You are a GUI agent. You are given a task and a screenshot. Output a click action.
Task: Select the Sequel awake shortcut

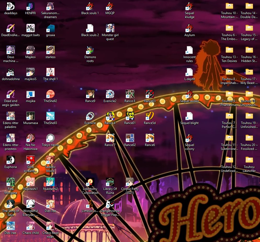pos(190,94)
